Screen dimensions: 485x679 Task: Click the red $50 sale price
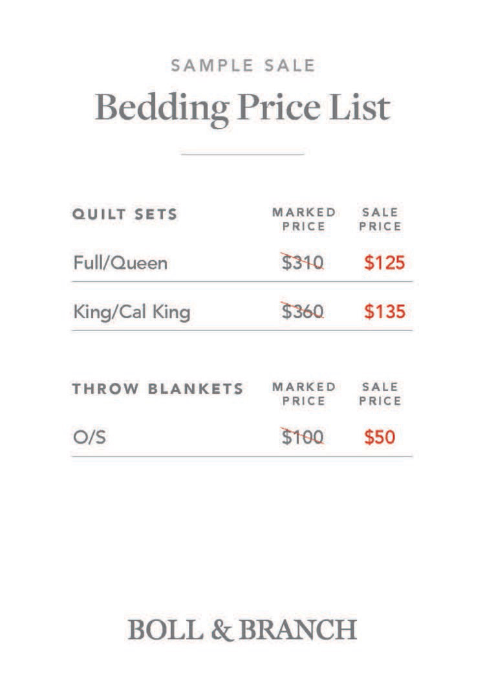tap(380, 438)
